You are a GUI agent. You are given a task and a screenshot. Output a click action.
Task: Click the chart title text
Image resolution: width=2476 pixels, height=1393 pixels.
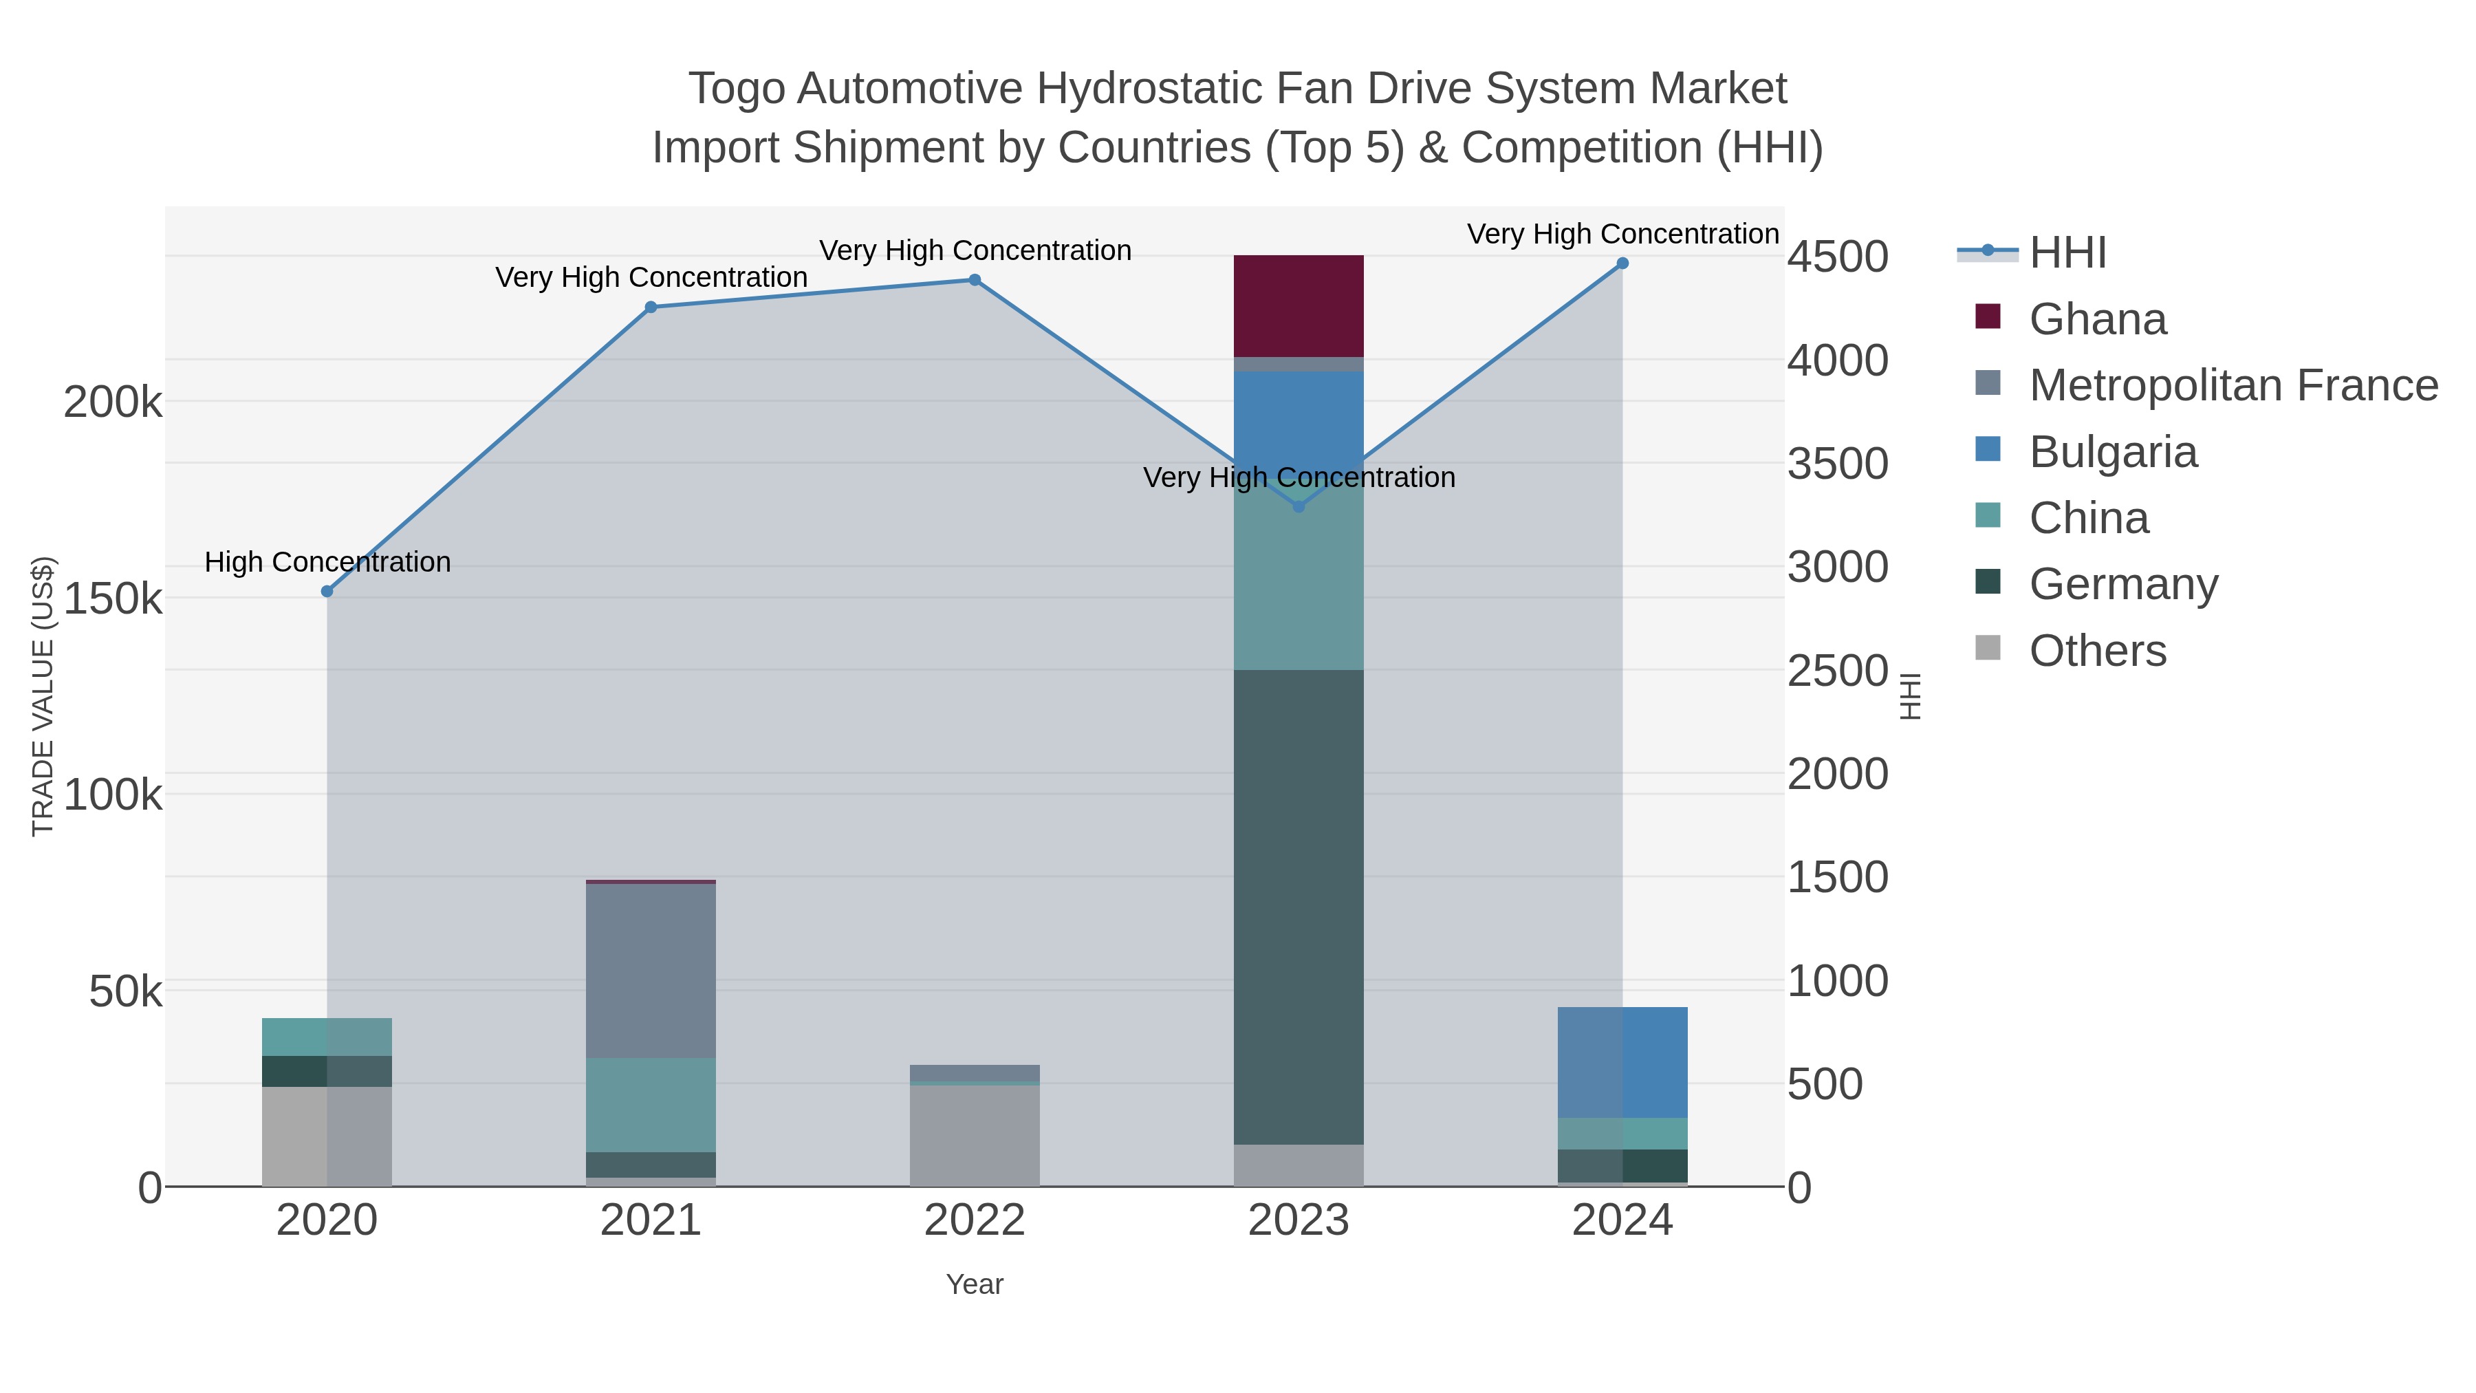point(1238,117)
